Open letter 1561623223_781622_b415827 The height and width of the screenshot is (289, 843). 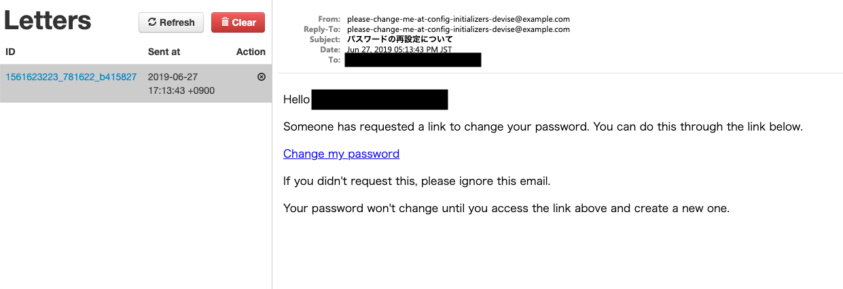pyautogui.click(x=71, y=77)
